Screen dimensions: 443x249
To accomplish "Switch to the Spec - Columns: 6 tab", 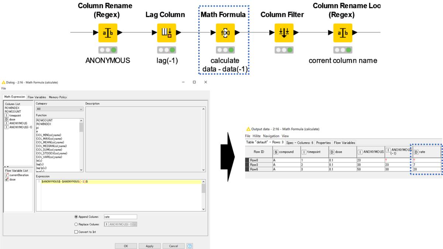I will [300, 143].
